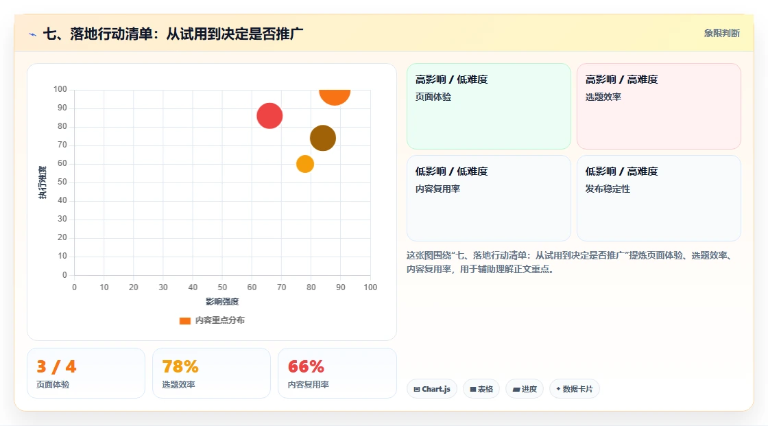Screen dimensions: 768x426
Task: Click the red bubble in the chart
Action: (x=269, y=116)
